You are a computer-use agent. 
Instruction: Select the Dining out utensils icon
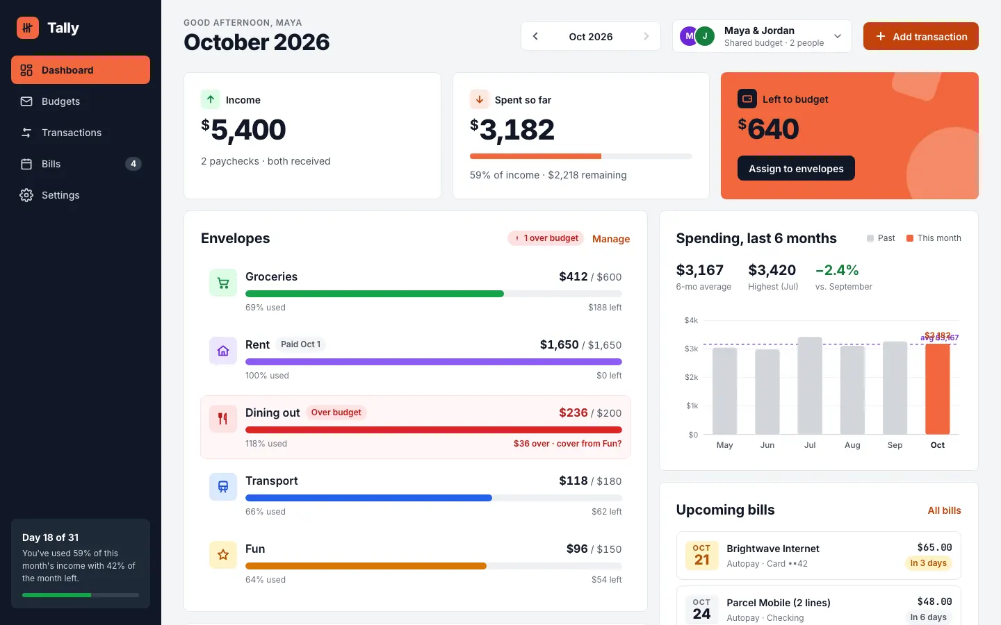pos(223,419)
